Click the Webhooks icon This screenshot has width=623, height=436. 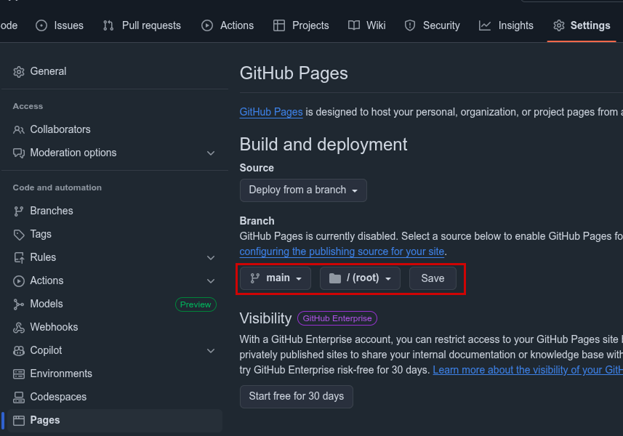19,328
